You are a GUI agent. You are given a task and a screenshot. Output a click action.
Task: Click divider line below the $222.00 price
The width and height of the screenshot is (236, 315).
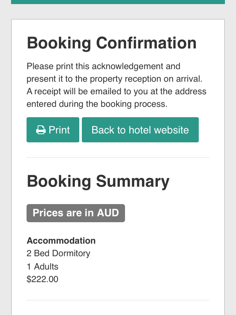click(x=118, y=300)
